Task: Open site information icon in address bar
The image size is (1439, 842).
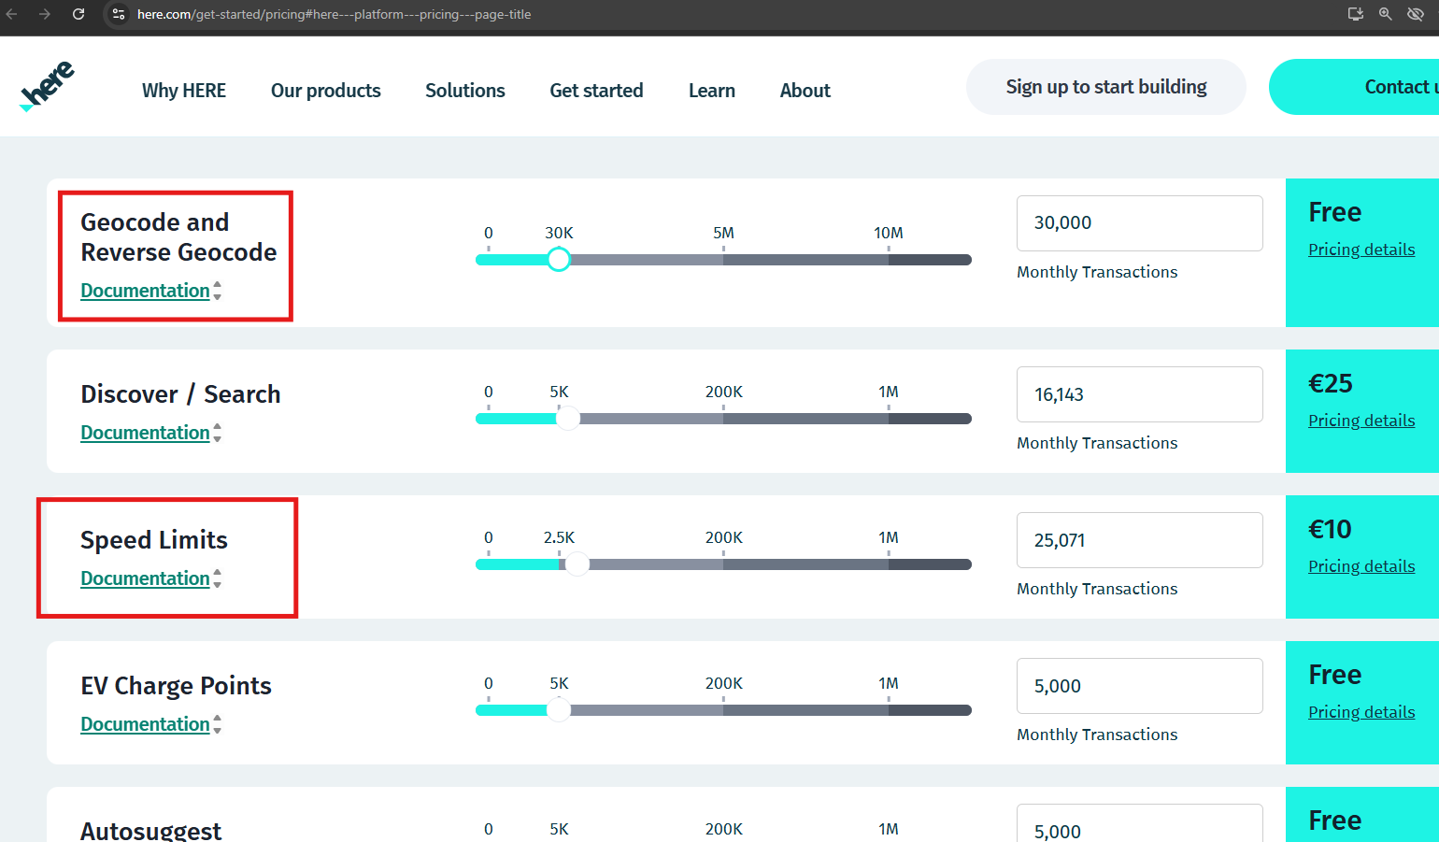Action: point(119,14)
